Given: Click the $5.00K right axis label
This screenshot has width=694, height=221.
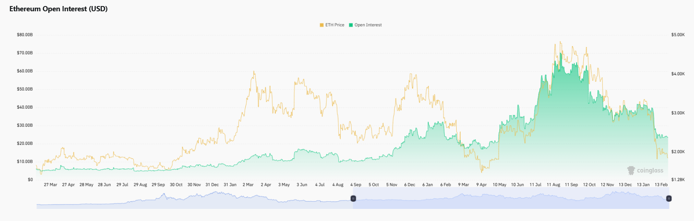Looking at the screenshot, I should (x=678, y=35).
